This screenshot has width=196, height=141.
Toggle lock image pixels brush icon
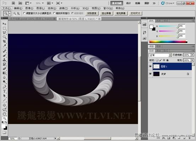click(161, 60)
